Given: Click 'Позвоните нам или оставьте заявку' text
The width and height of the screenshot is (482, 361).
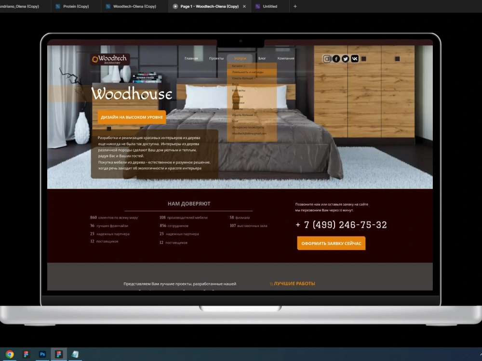Looking at the screenshot, I should pyautogui.click(x=332, y=207).
